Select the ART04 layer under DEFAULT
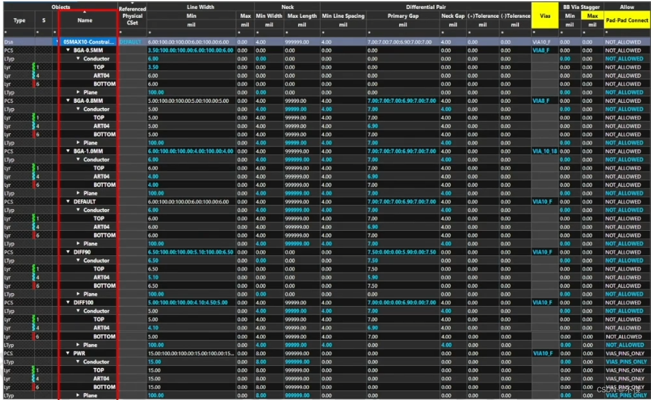This screenshot has width=651, height=400. tap(101, 227)
